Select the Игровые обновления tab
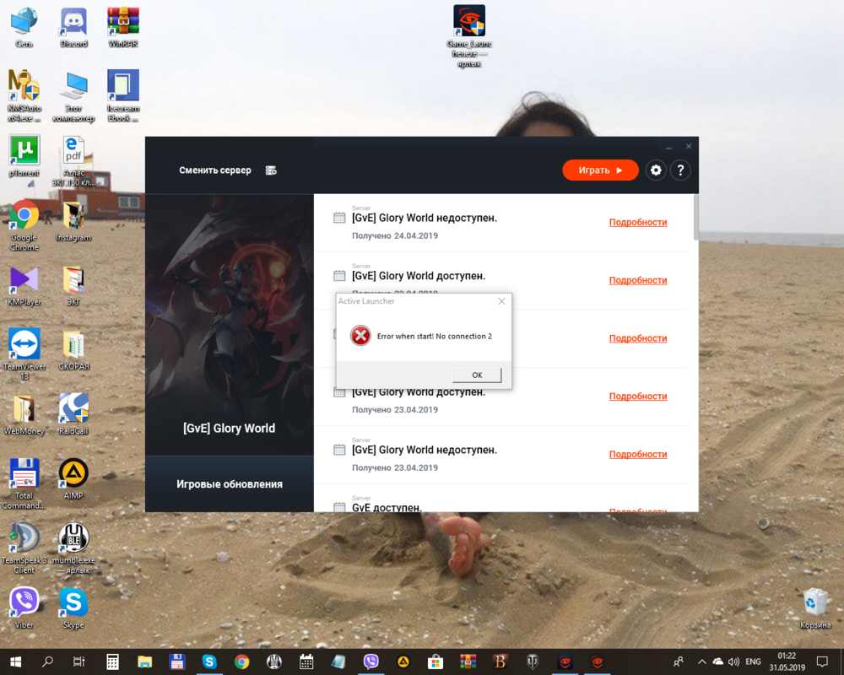 230,484
